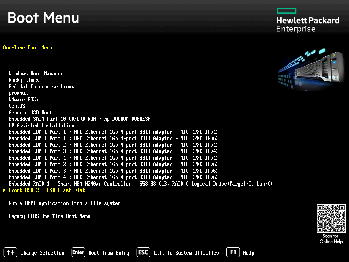This screenshot has width=349, height=262.
Task: Click the Hewlett Packard Enterprise logo
Action: [308, 20]
